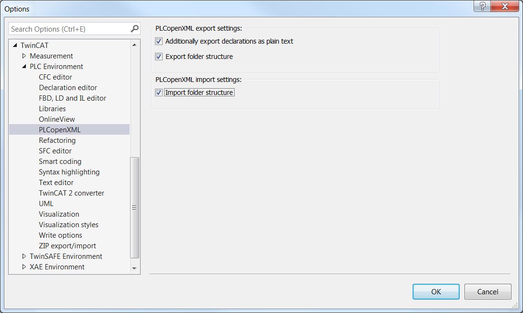Toggle the Import folder structure checkbox
523x313 pixels.
point(159,93)
